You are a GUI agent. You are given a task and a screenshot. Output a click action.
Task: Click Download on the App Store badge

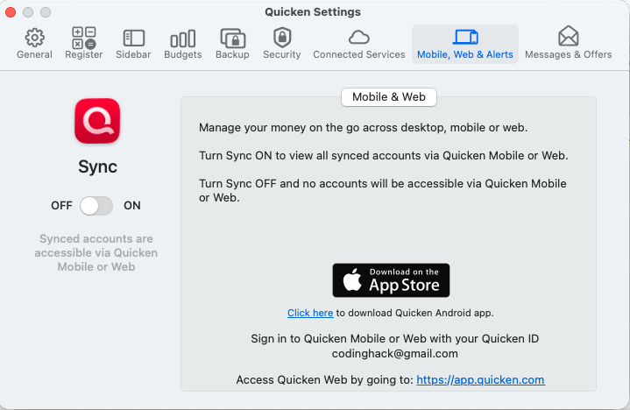pos(391,280)
